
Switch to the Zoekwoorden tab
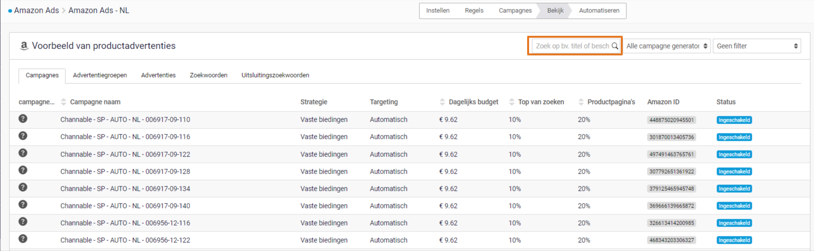tap(209, 75)
